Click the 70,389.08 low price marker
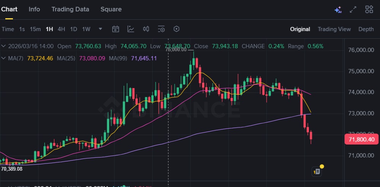 12,169
